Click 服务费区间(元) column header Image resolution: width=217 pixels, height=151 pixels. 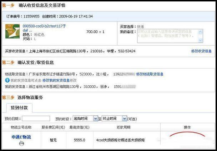(53, 127)
